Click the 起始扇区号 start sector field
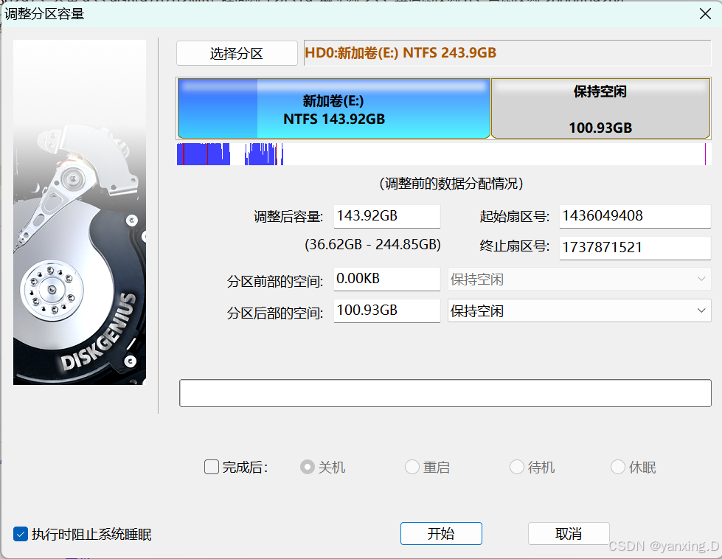Image resolution: width=722 pixels, height=559 pixels. 634,215
